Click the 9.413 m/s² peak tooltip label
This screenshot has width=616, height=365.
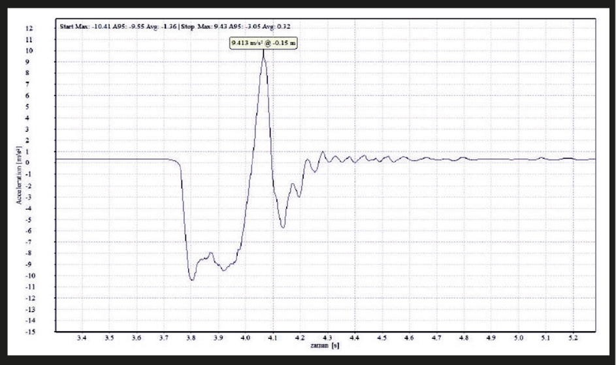click(x=263, y=43)
